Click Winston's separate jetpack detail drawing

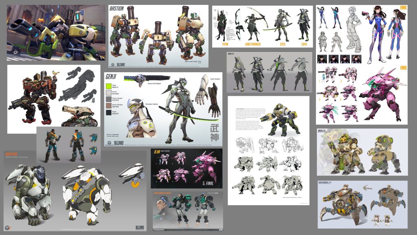coord(132,175)
